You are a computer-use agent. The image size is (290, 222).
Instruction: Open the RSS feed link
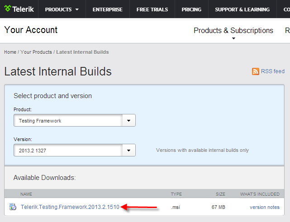coord(273,71)
